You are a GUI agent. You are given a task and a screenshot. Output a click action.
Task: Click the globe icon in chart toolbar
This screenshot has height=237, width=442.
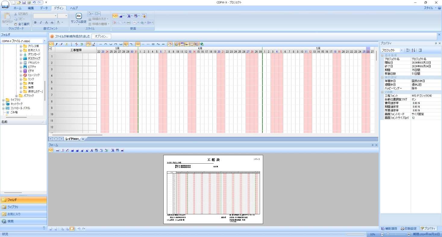coord(202,44)
